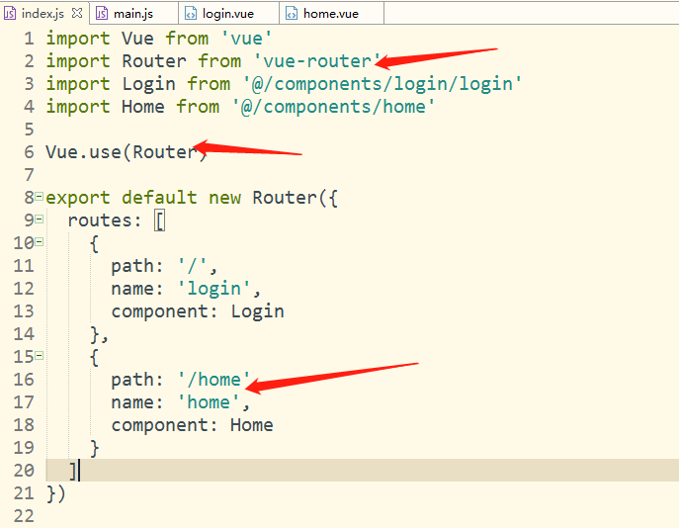The image size is (679, 528).
Task: Click the 'routes:' property name
Action: tap(105, 220)
